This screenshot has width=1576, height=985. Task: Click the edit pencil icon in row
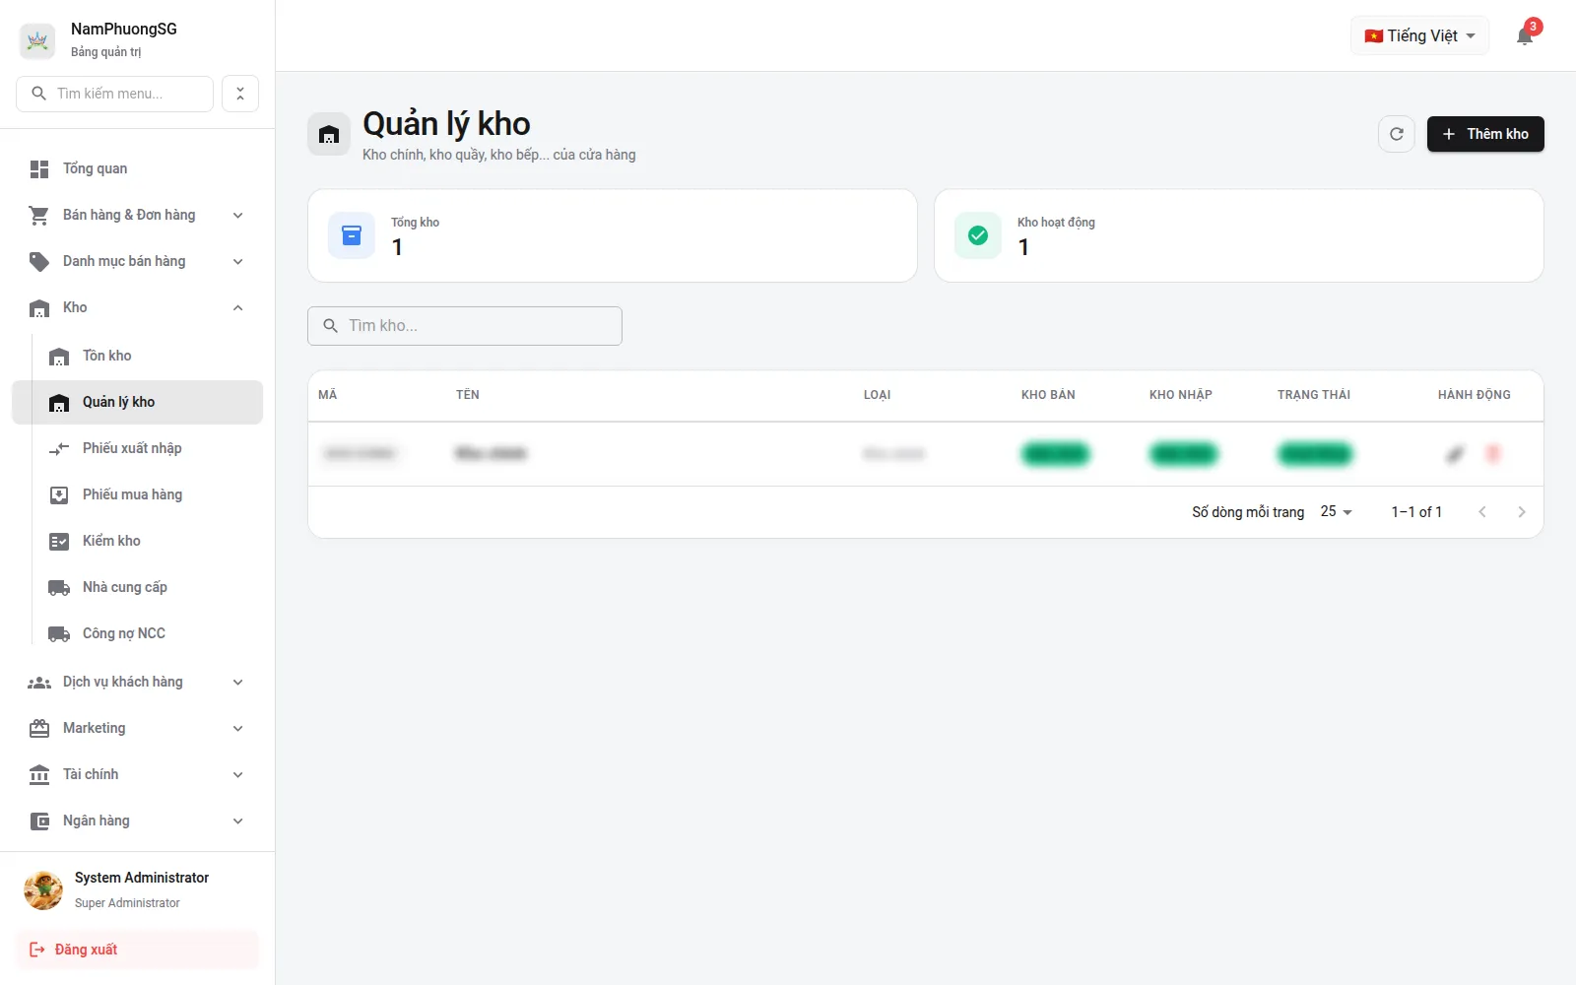1455,454
